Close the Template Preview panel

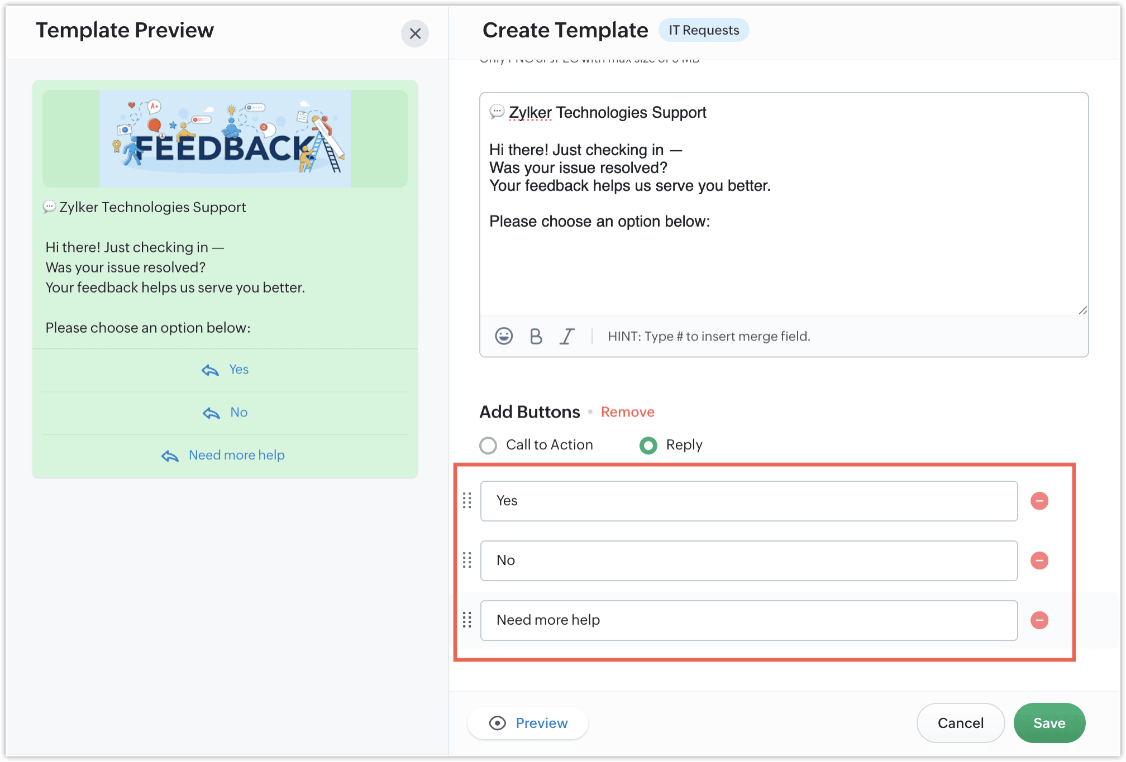click(415, 33)
